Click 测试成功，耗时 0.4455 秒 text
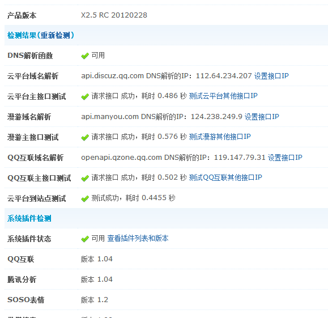Screen dimensions: 328x318 pyautogui.click(x=134, y=198)
